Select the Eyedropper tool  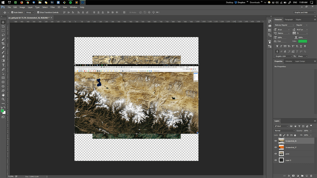point(3,48)
